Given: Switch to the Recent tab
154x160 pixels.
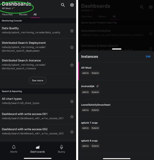Looking at the screenshot, I should point(23,15).
